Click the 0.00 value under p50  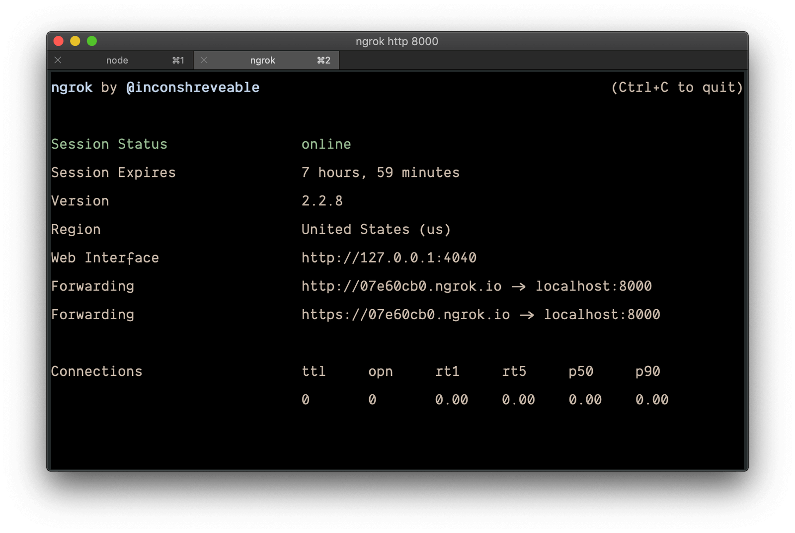(585, 400)
